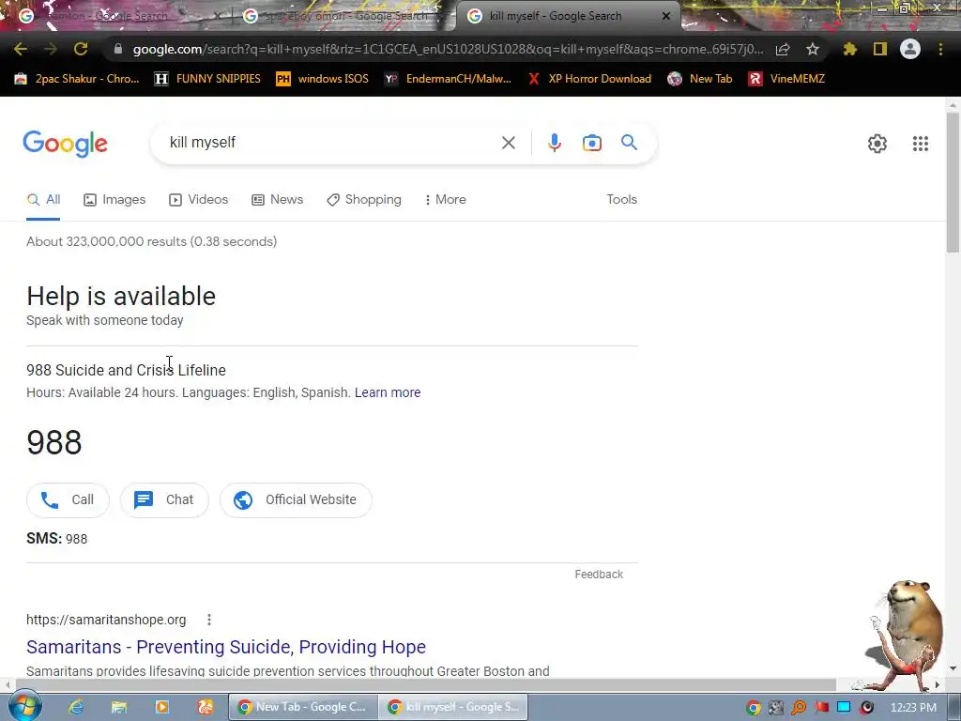Open search Tools
The width and height of the screenshot is (961, 721).
(x=621, y=199)
